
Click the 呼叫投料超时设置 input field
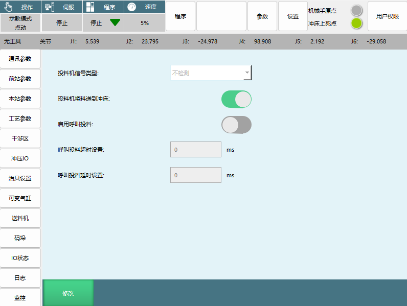(x=195, y=150)
